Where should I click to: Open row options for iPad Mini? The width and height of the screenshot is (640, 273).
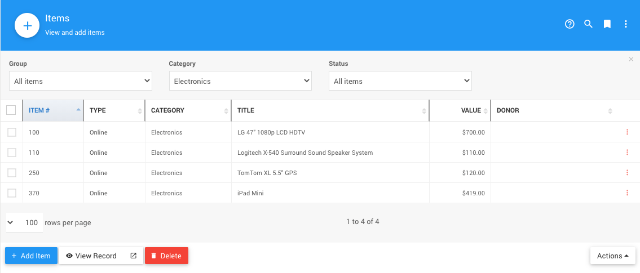point(627,193)
